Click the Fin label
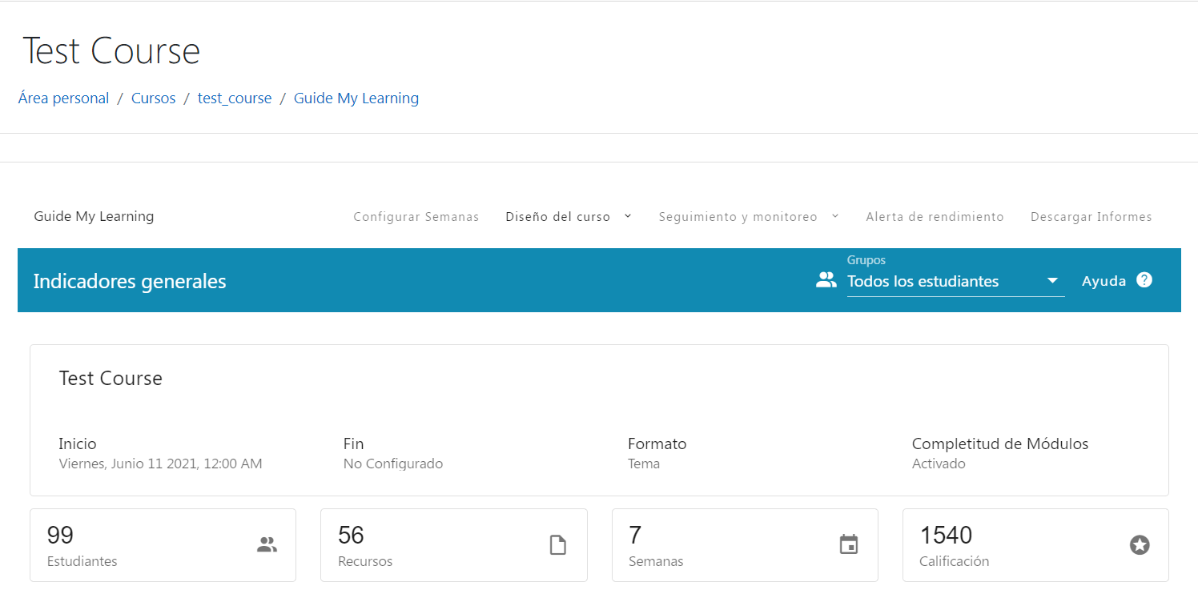The image size is (1198, 598). tap(353, 443)
